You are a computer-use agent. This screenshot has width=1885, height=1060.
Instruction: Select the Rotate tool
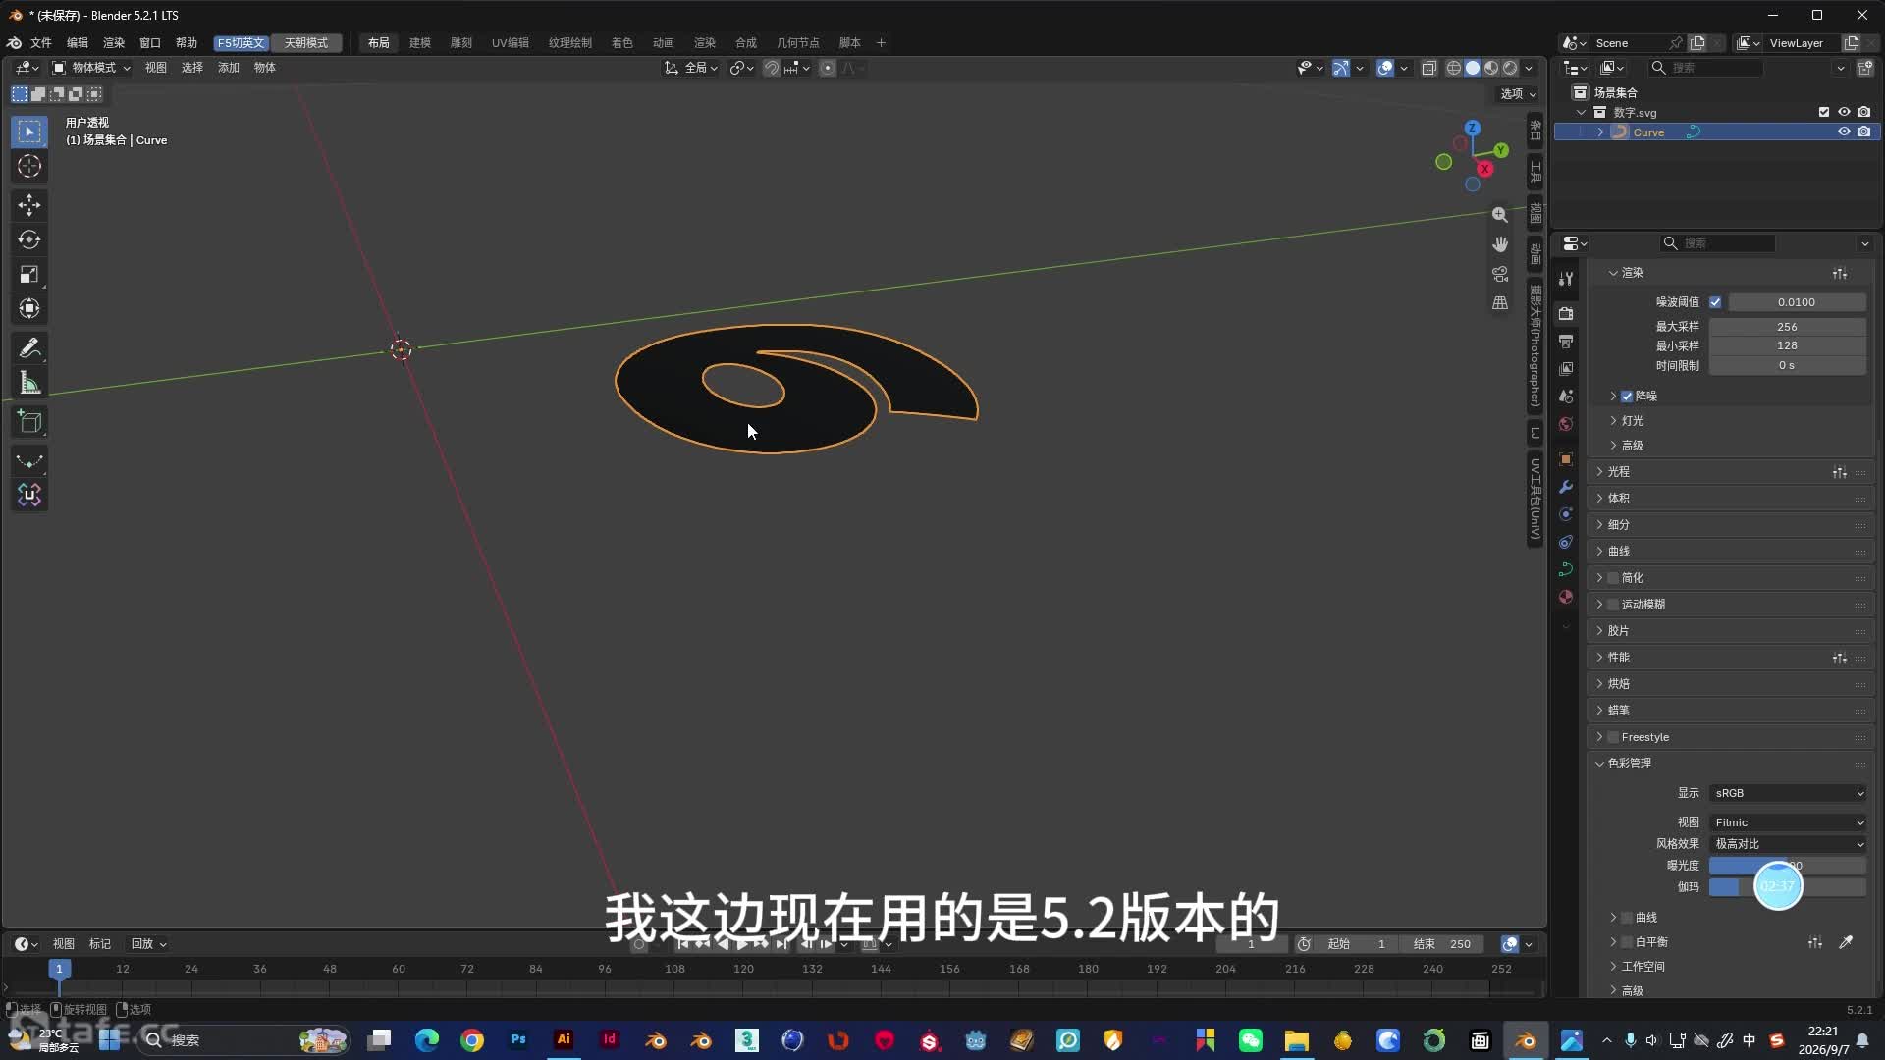click(x=29, y=239)
